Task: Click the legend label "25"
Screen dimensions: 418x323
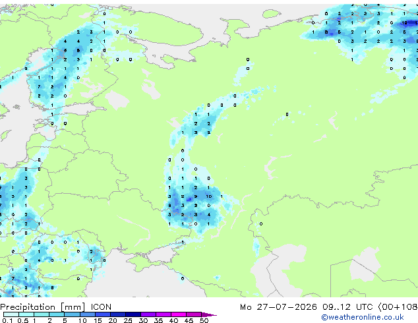Action: click(128, 320)
